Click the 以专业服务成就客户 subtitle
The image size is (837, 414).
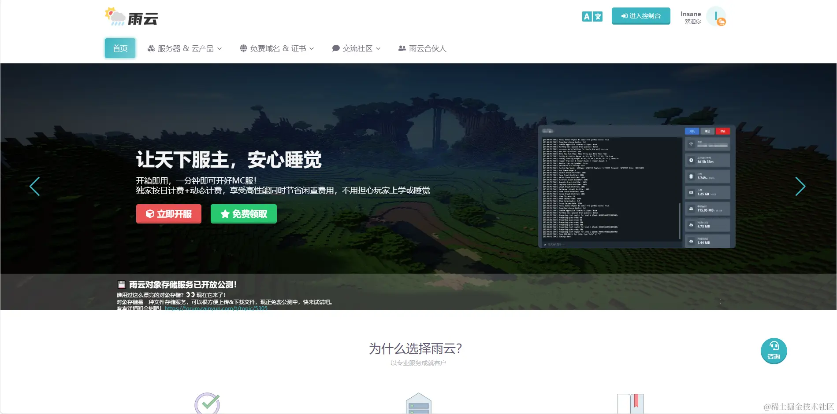point(418,363)
